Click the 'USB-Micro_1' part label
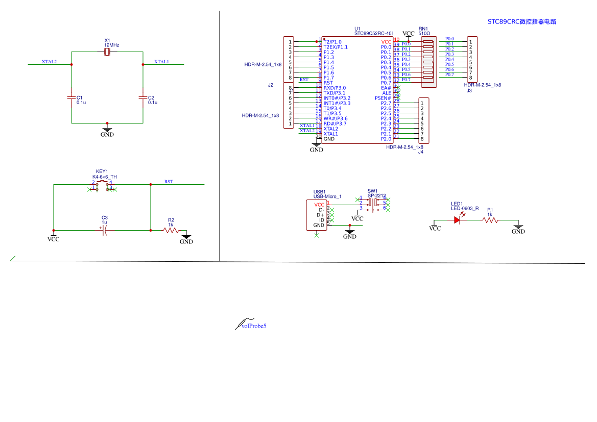The image size is (597, 422). click(327, 196)
